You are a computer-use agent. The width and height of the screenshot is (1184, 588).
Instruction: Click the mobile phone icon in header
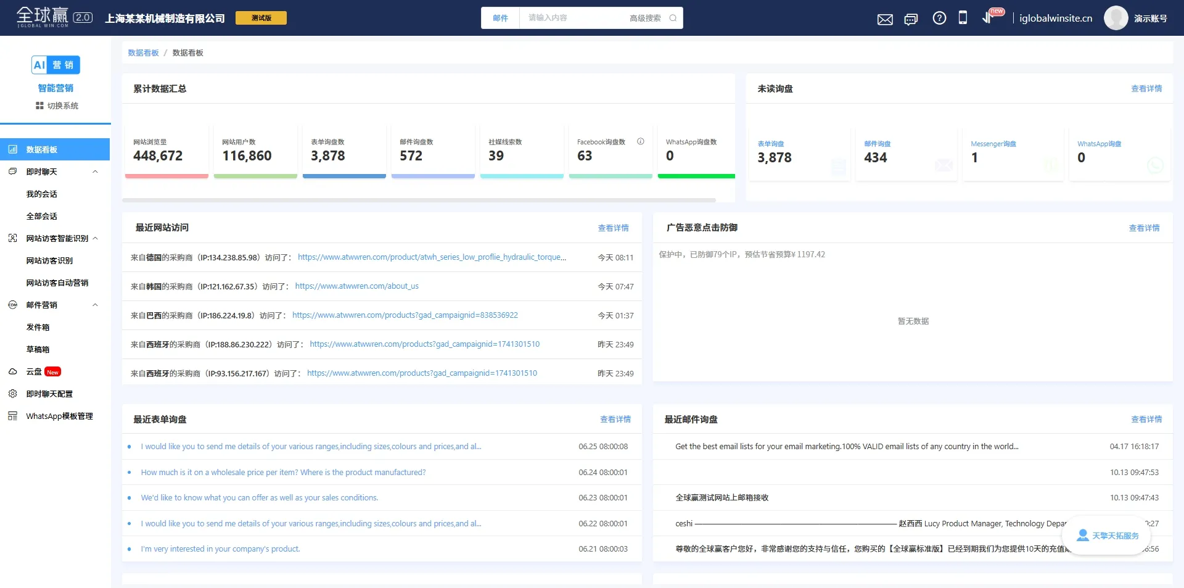963,18
